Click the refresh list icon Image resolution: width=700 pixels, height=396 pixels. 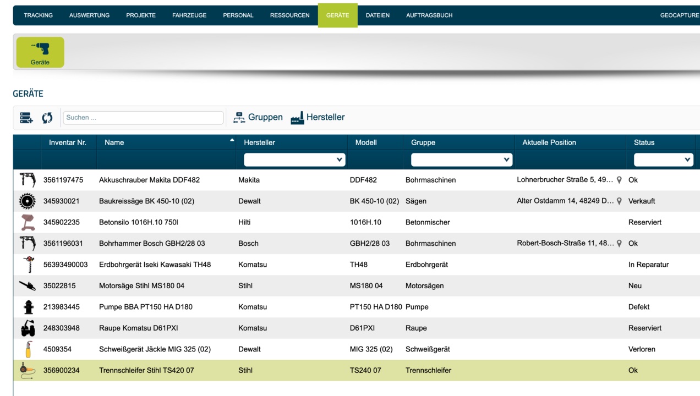[x=47, y=118]
